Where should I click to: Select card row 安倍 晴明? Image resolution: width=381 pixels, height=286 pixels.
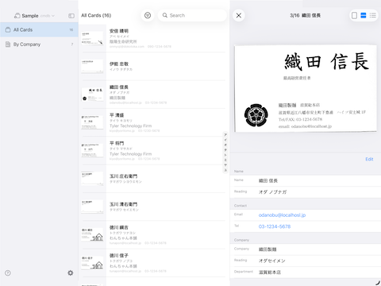pyautogui.click(x=154, y=38)
